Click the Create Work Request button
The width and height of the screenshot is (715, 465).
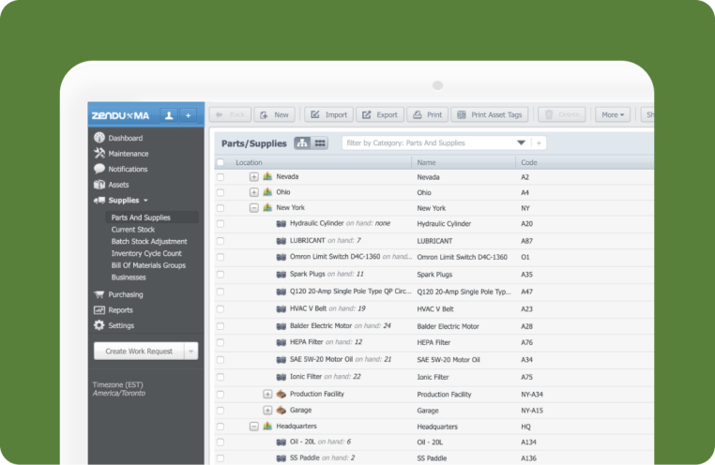coord(139,351)
